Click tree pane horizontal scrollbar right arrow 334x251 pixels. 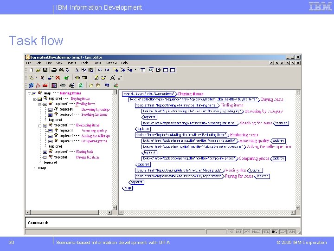click(x=109, y=212)
